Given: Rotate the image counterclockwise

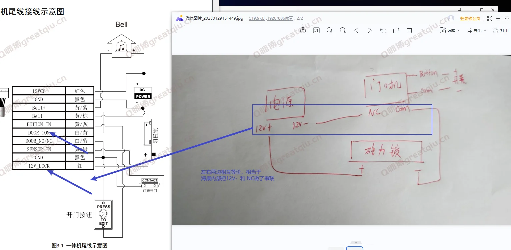Looking at the screenshot, I should pos(383,30).
